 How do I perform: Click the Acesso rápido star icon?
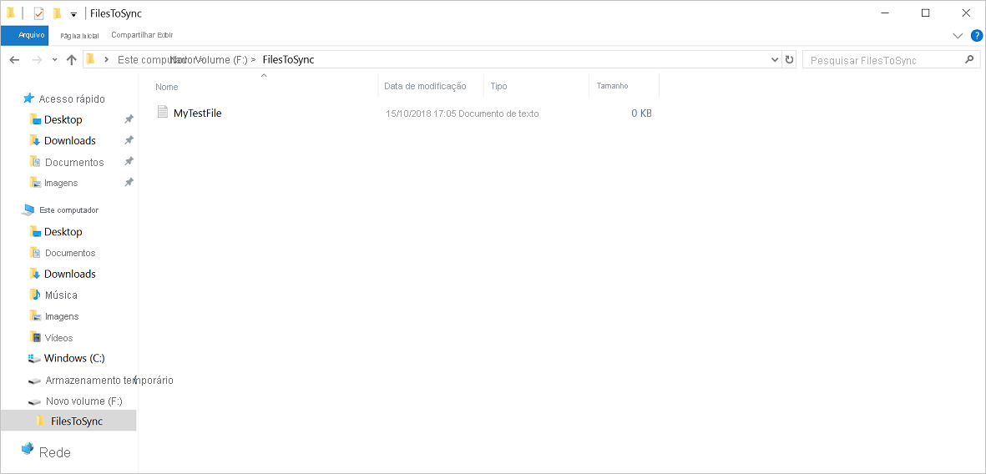[28, 98]
